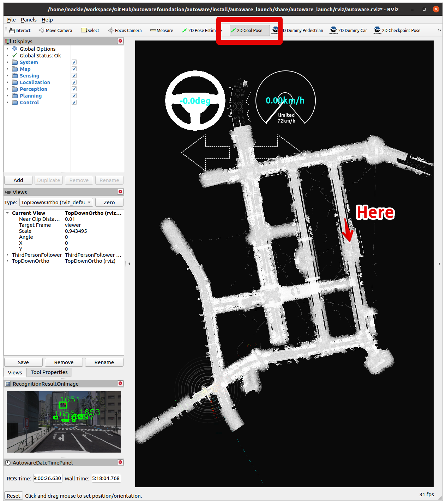Click the Save view button
Screen dimensions: 446x504
(x=23, y=362)
